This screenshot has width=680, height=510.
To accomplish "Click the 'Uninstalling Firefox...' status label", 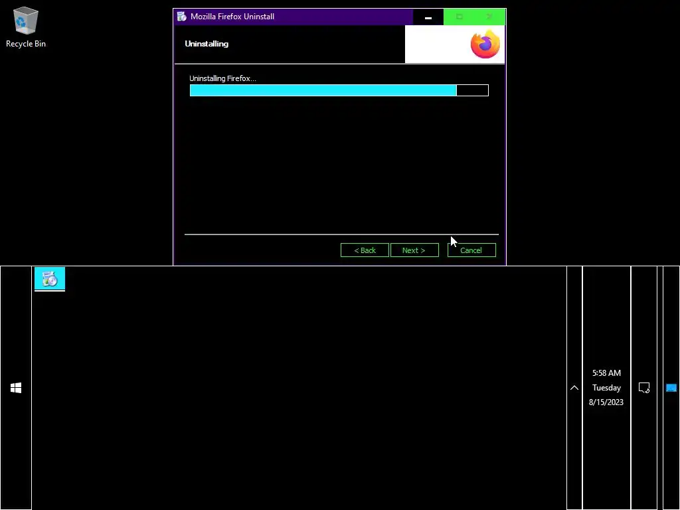I will (222, 78).
